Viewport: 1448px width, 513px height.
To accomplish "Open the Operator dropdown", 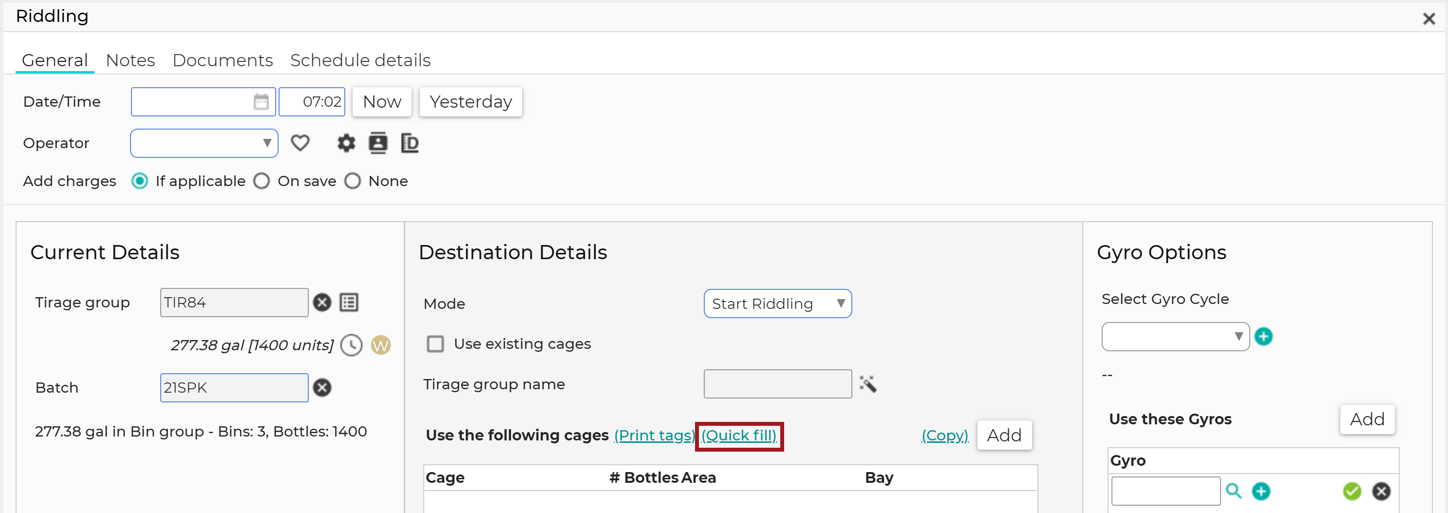I will tap(204, 143).
